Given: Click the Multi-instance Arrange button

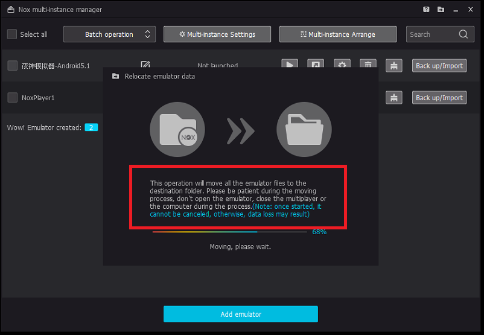Looking at the screenshot, I should [338, 34].
